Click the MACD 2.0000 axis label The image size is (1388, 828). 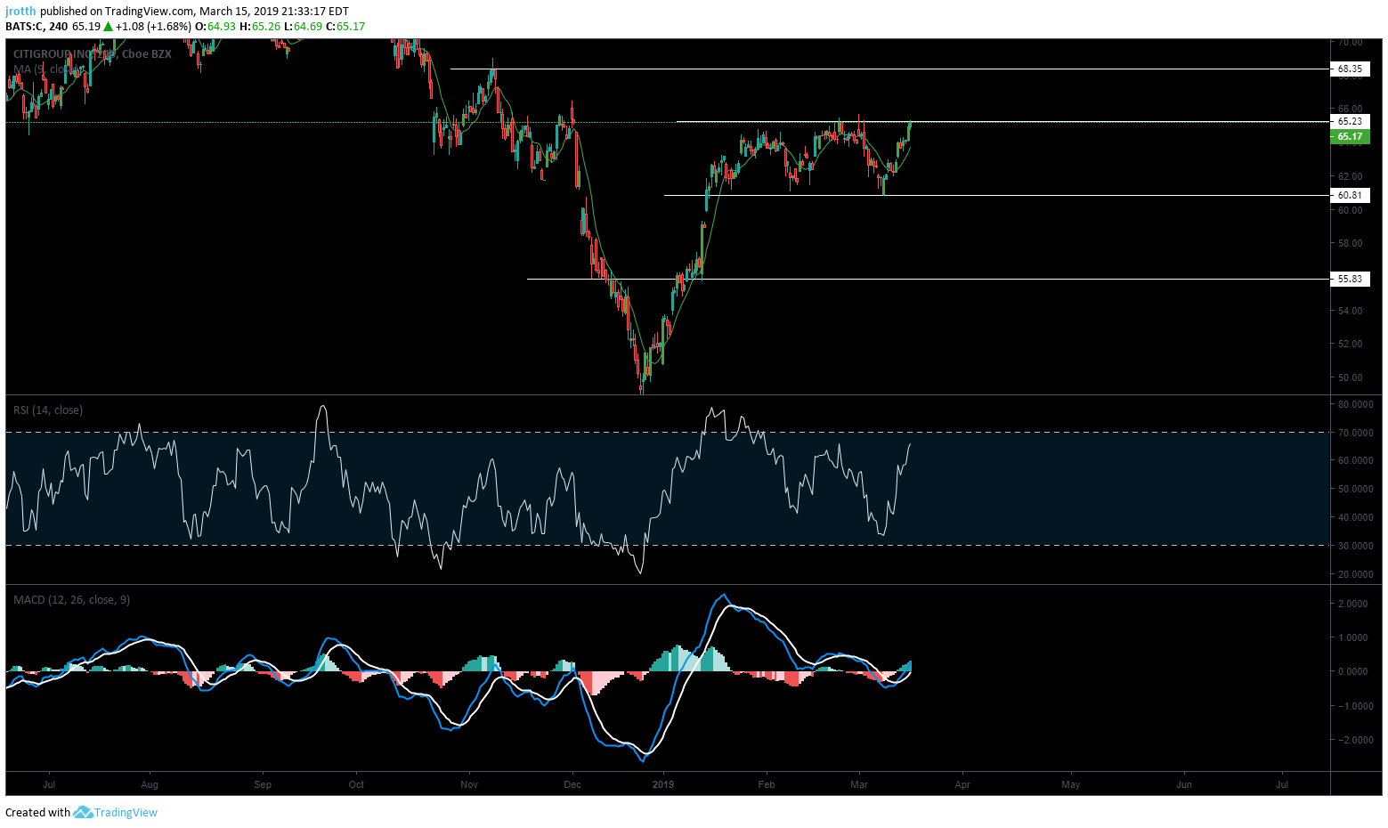1352,604
